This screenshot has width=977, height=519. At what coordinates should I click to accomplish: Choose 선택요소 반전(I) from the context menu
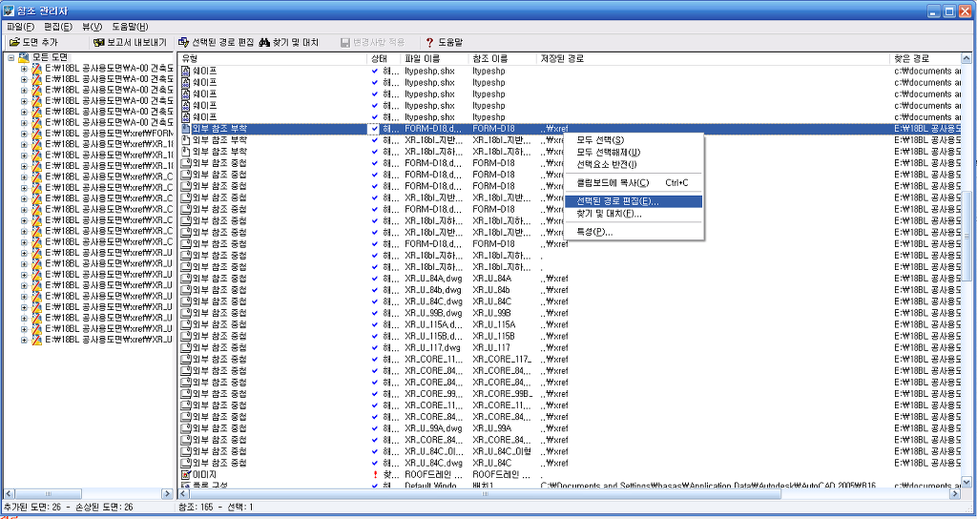click(x=634, y=164)
